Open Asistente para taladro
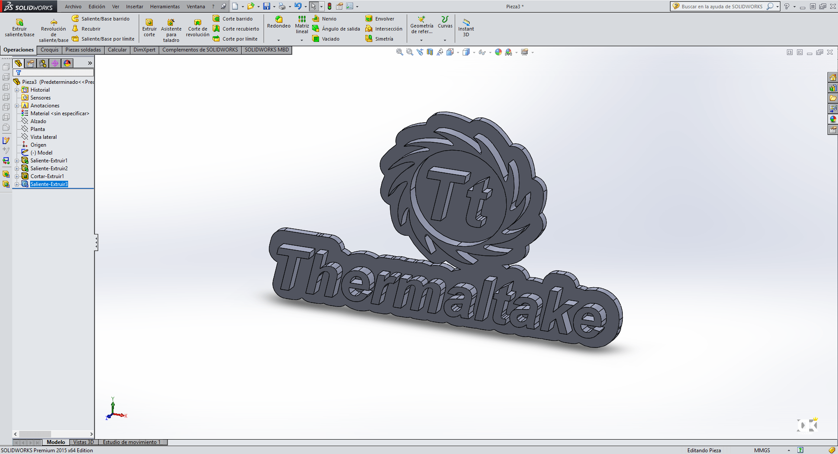838x454 pixels. 171,30
